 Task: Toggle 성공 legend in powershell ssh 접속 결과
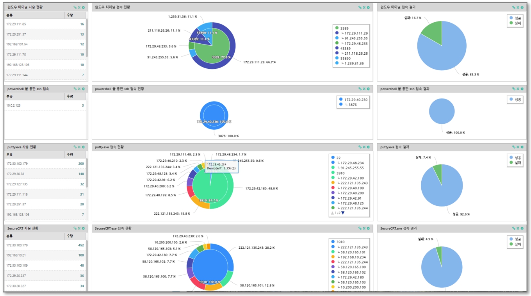(x=515, y=100)
